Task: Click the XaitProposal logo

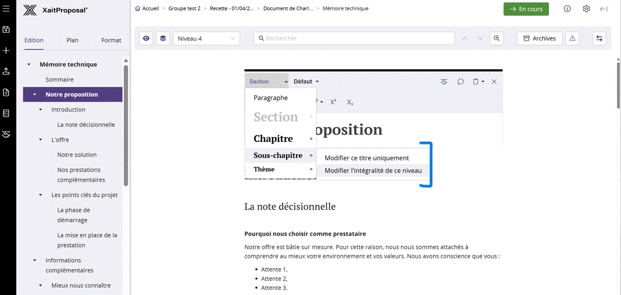Action: coord(55,10)
